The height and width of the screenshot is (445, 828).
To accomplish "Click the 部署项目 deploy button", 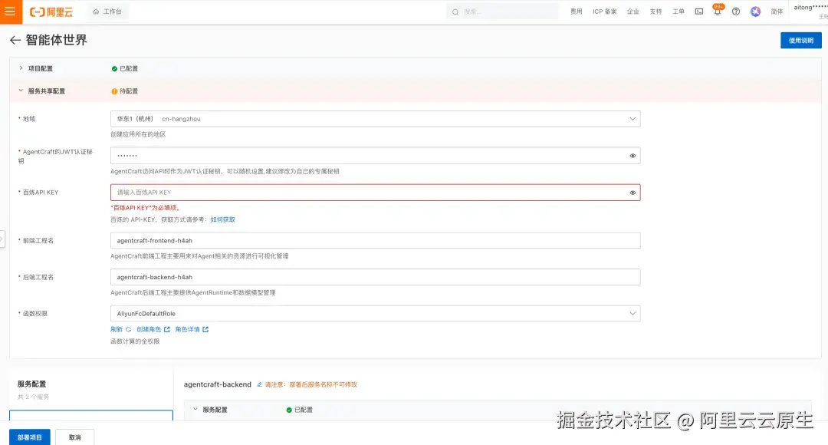I will pos(30,437).
